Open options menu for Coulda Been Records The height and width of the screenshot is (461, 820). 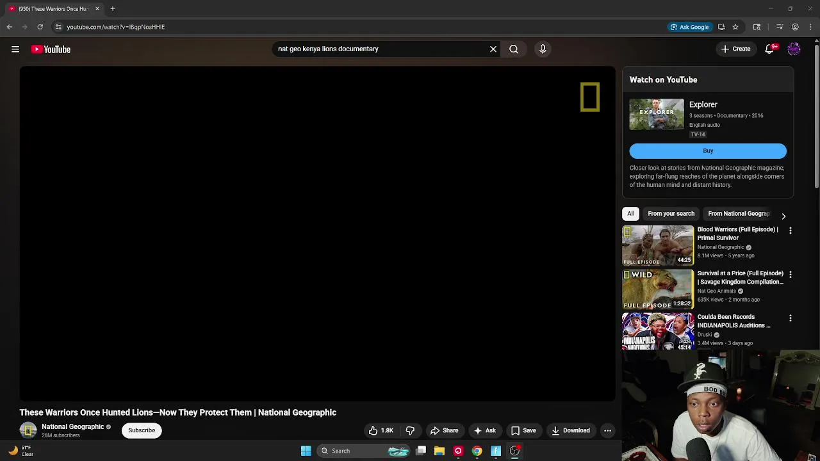tap(790, 318)
